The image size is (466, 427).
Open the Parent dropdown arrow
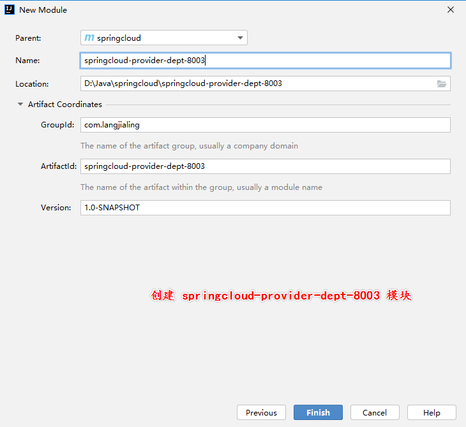(x=240, y=38)
